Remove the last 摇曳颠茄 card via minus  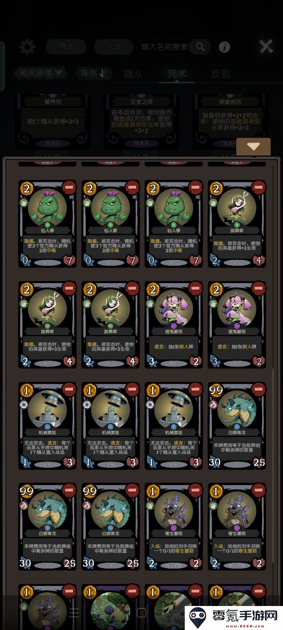[x=258, y=288]
